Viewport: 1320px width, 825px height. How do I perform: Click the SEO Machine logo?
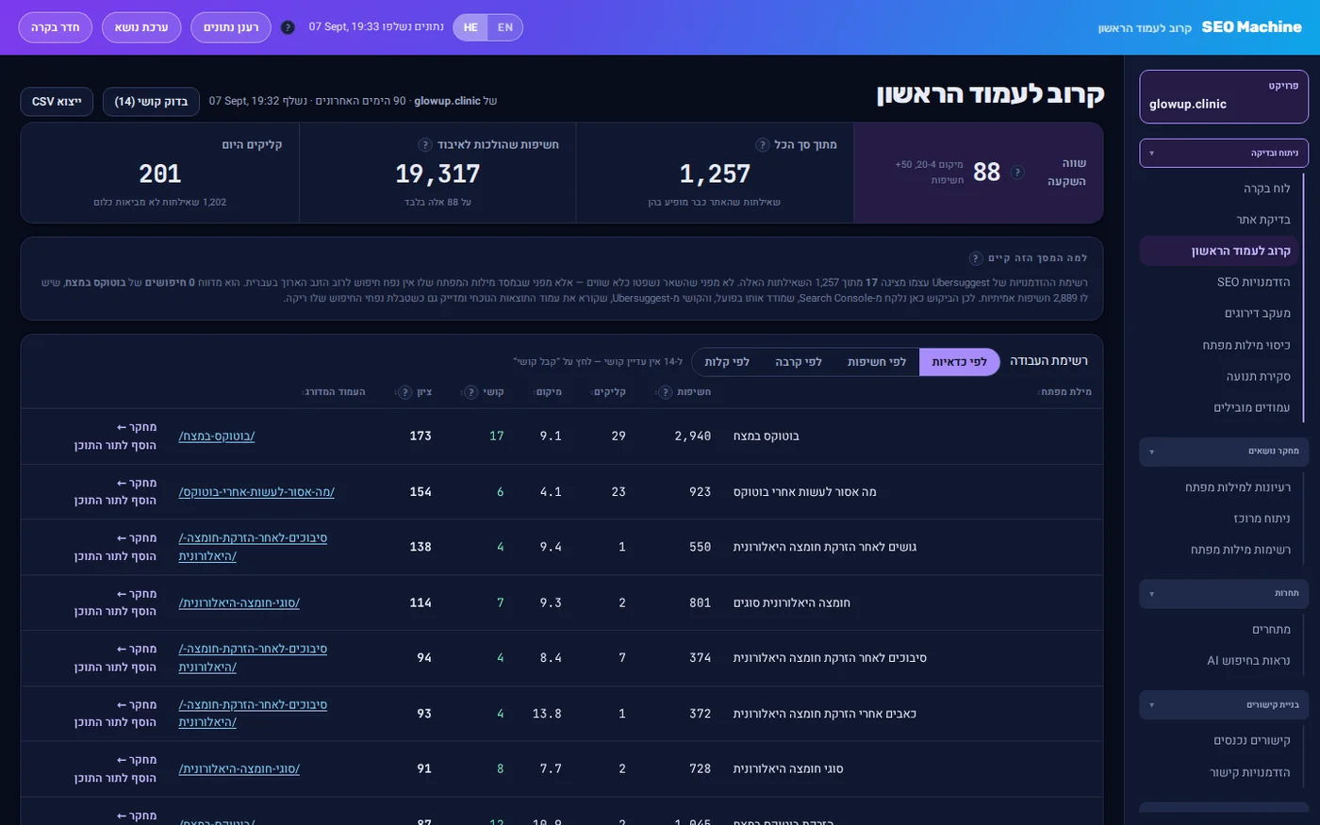(1251, 27)
